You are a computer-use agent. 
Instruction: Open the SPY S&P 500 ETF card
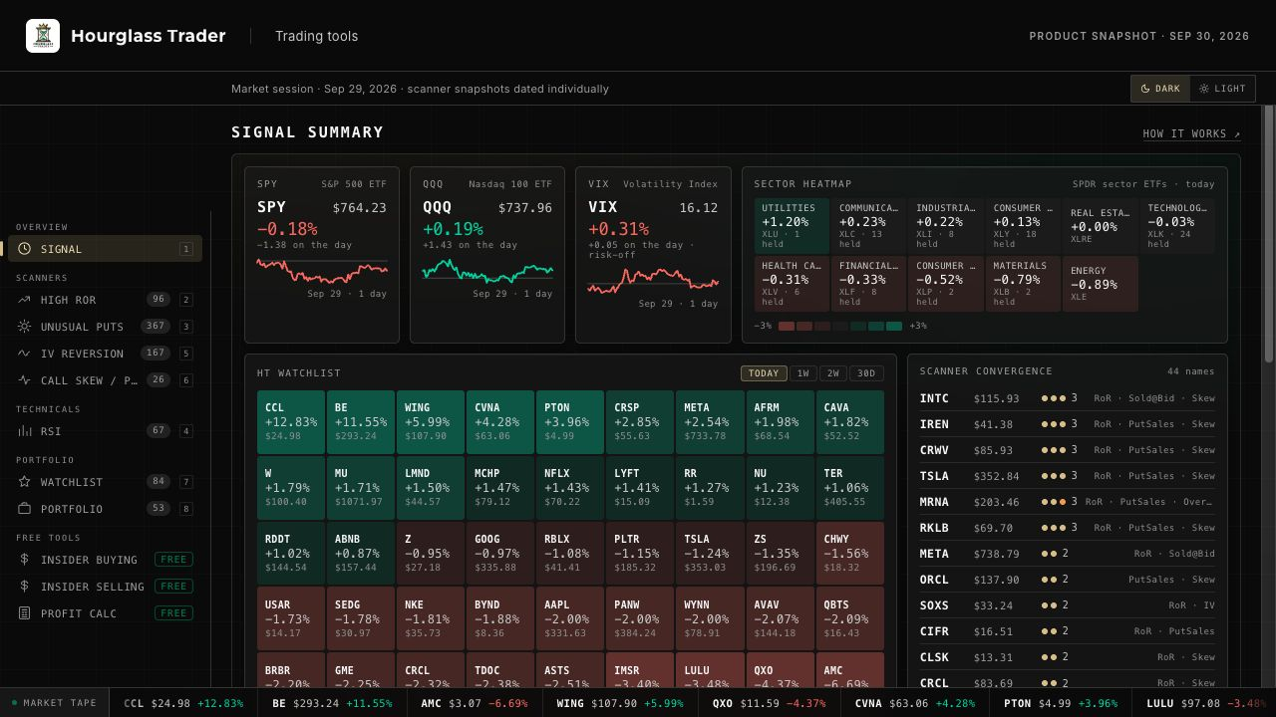click(322, 255)
